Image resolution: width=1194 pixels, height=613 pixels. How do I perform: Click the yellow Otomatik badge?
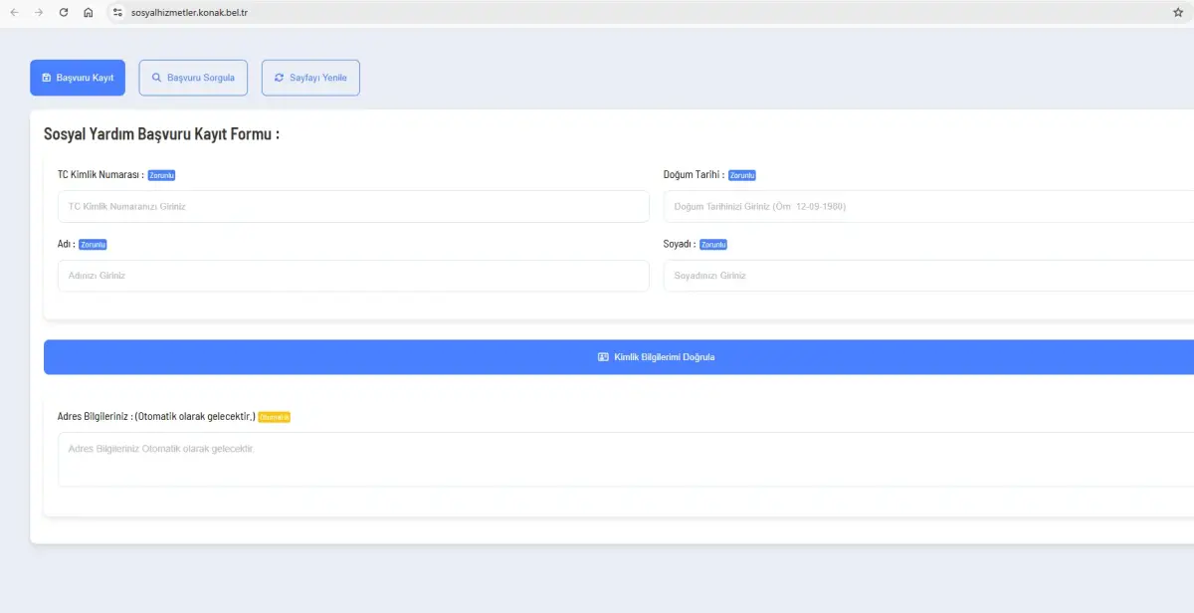click(x=274, y=417)
